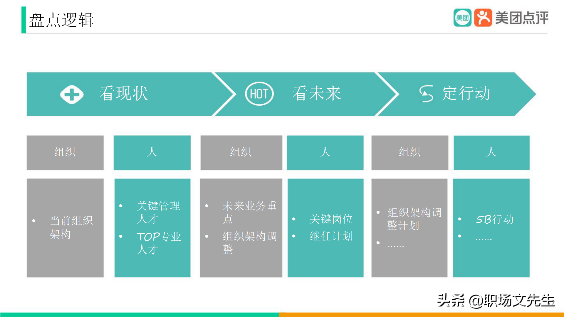Viewport: 564px width, 317px height.
Task: Click the cycle arrows icon beside 定行动
Action: (x=426, y=94)
